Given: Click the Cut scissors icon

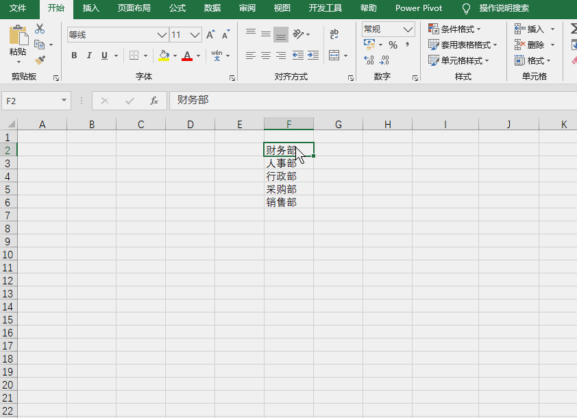Looking at the screenshot, I should coord(40,29).
